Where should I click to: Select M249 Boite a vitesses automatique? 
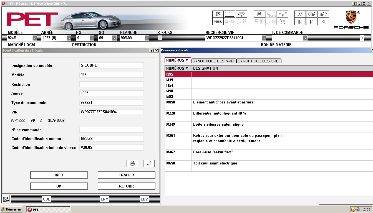pos(269,127)
